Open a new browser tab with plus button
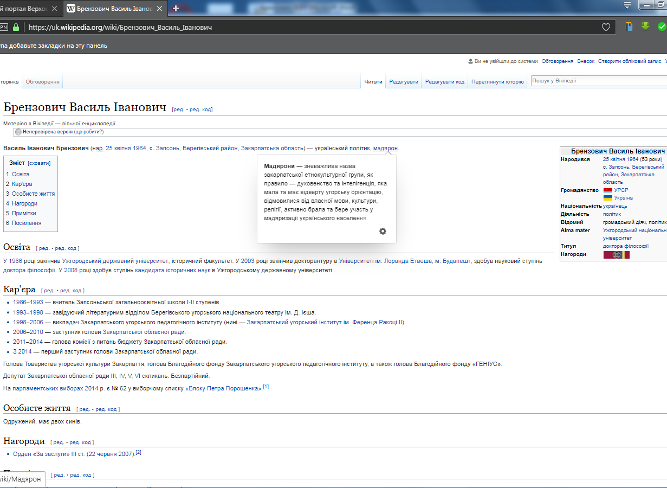This screenshot has height=488, width=667. (176, 9)
